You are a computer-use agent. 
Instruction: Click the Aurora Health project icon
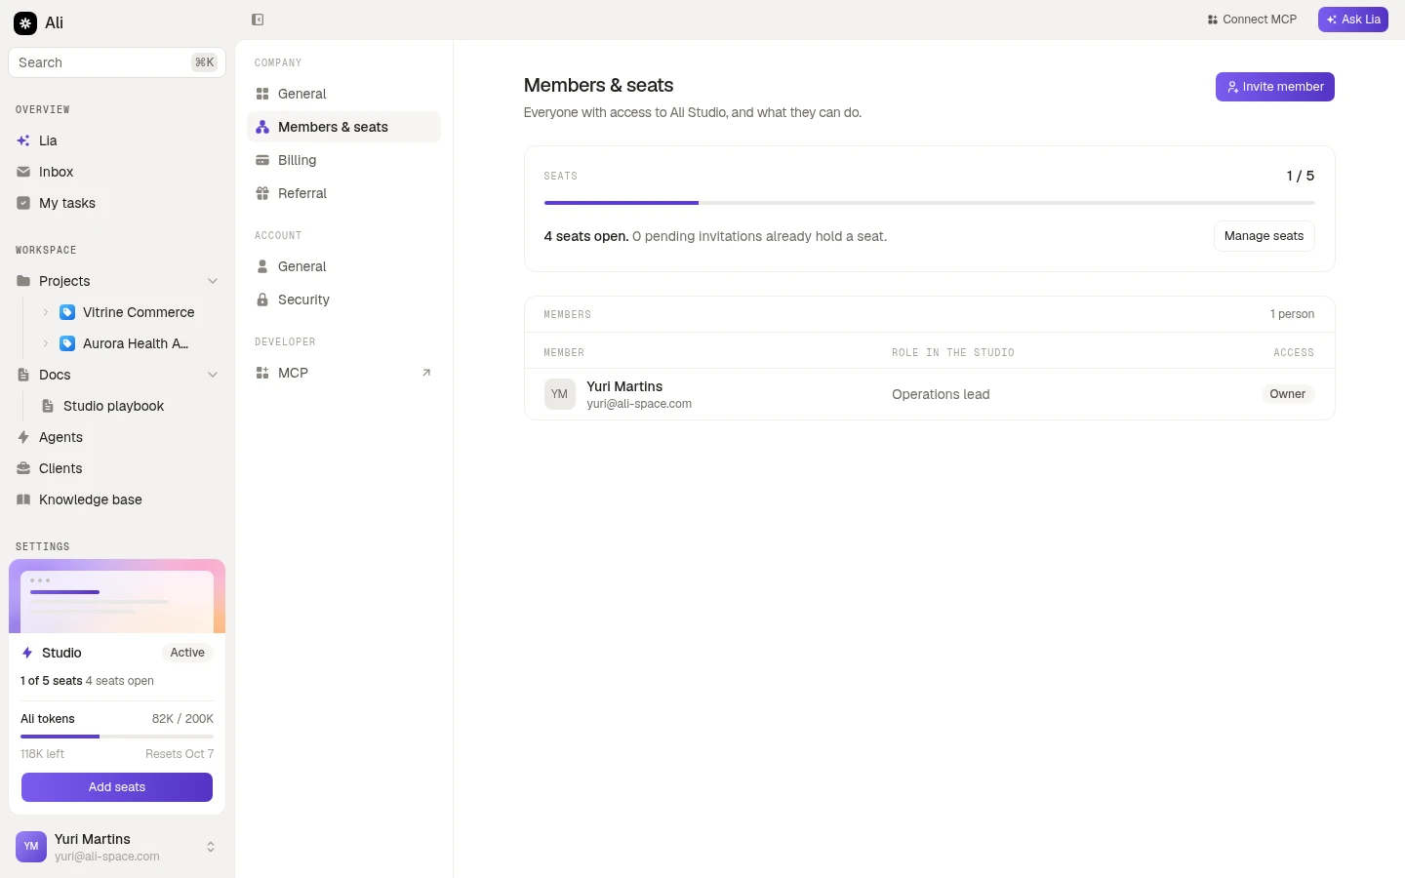(x=67, y=343)
